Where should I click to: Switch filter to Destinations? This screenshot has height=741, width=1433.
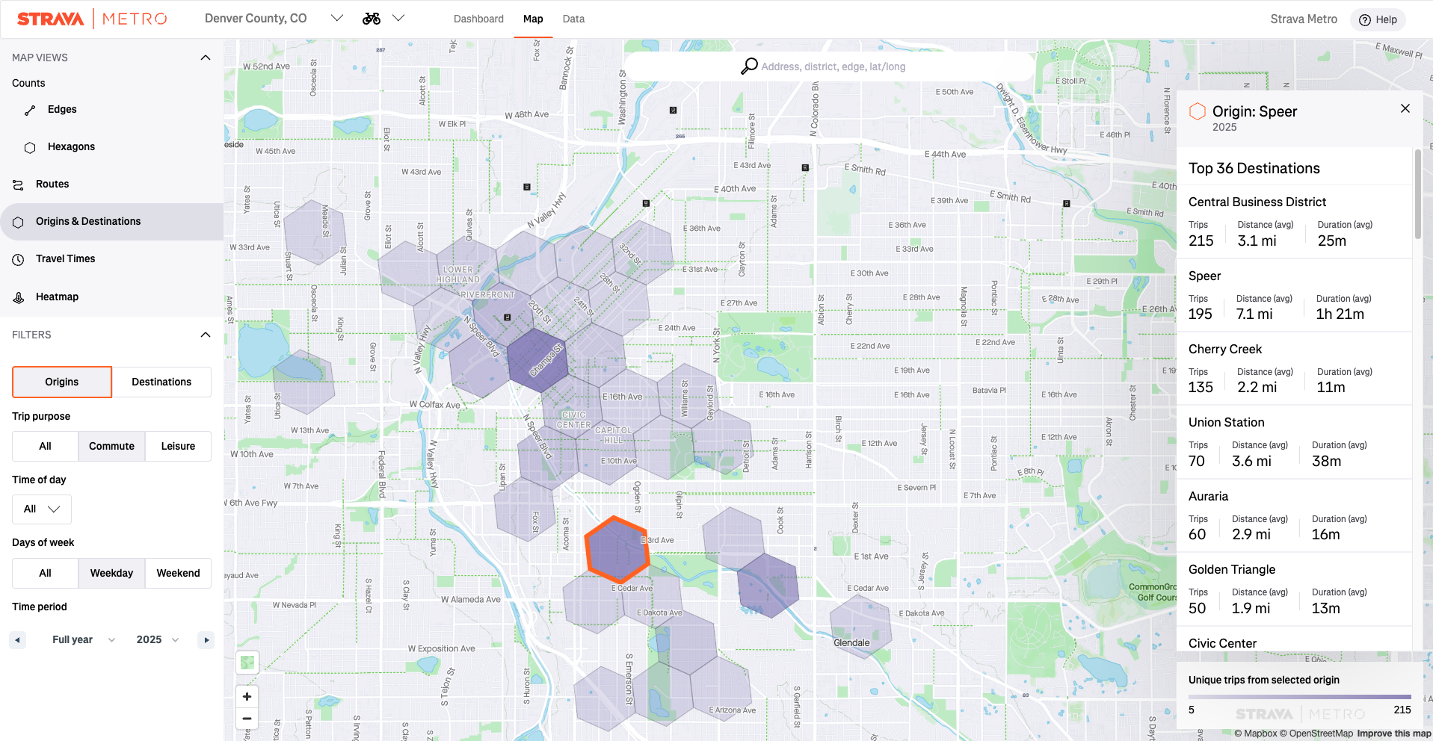pyautogui.click(x=161, y=382)
